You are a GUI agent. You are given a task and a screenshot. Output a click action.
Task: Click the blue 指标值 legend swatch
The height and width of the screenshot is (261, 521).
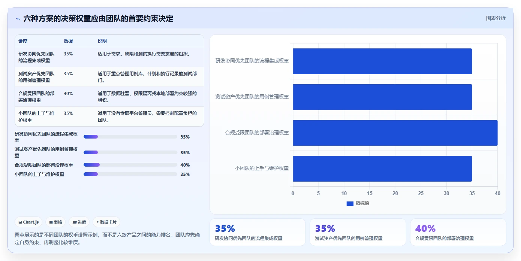tap(350, 203)
